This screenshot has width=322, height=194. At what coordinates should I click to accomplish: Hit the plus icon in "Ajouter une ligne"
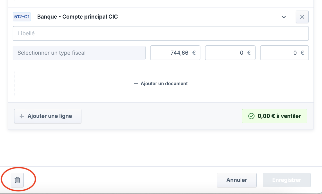[22, 116]
